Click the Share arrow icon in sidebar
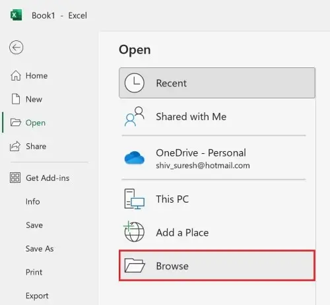Image resolution: width=330 pixels, height=305 pixels. tap(15, 147)
